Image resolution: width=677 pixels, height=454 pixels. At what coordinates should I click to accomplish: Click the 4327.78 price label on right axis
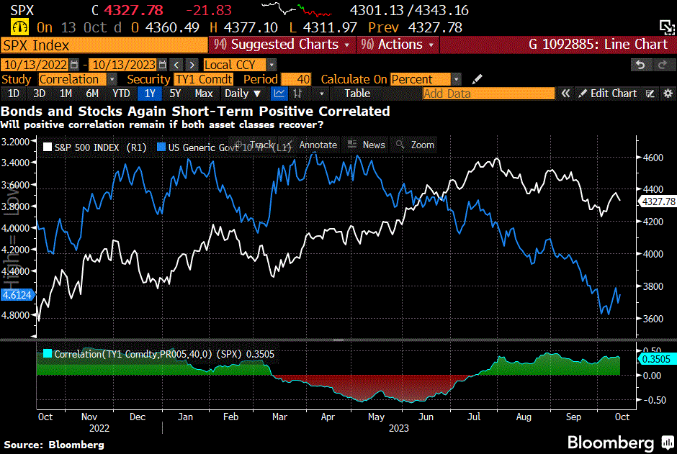point(657,201)
